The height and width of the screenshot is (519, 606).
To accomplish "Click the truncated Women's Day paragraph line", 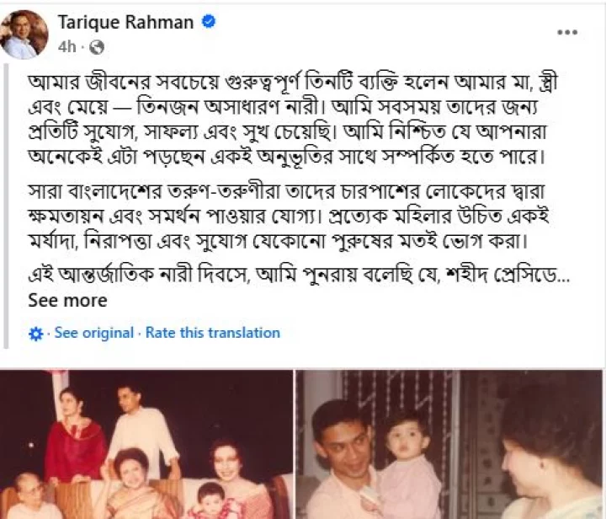I will point(298,276).
